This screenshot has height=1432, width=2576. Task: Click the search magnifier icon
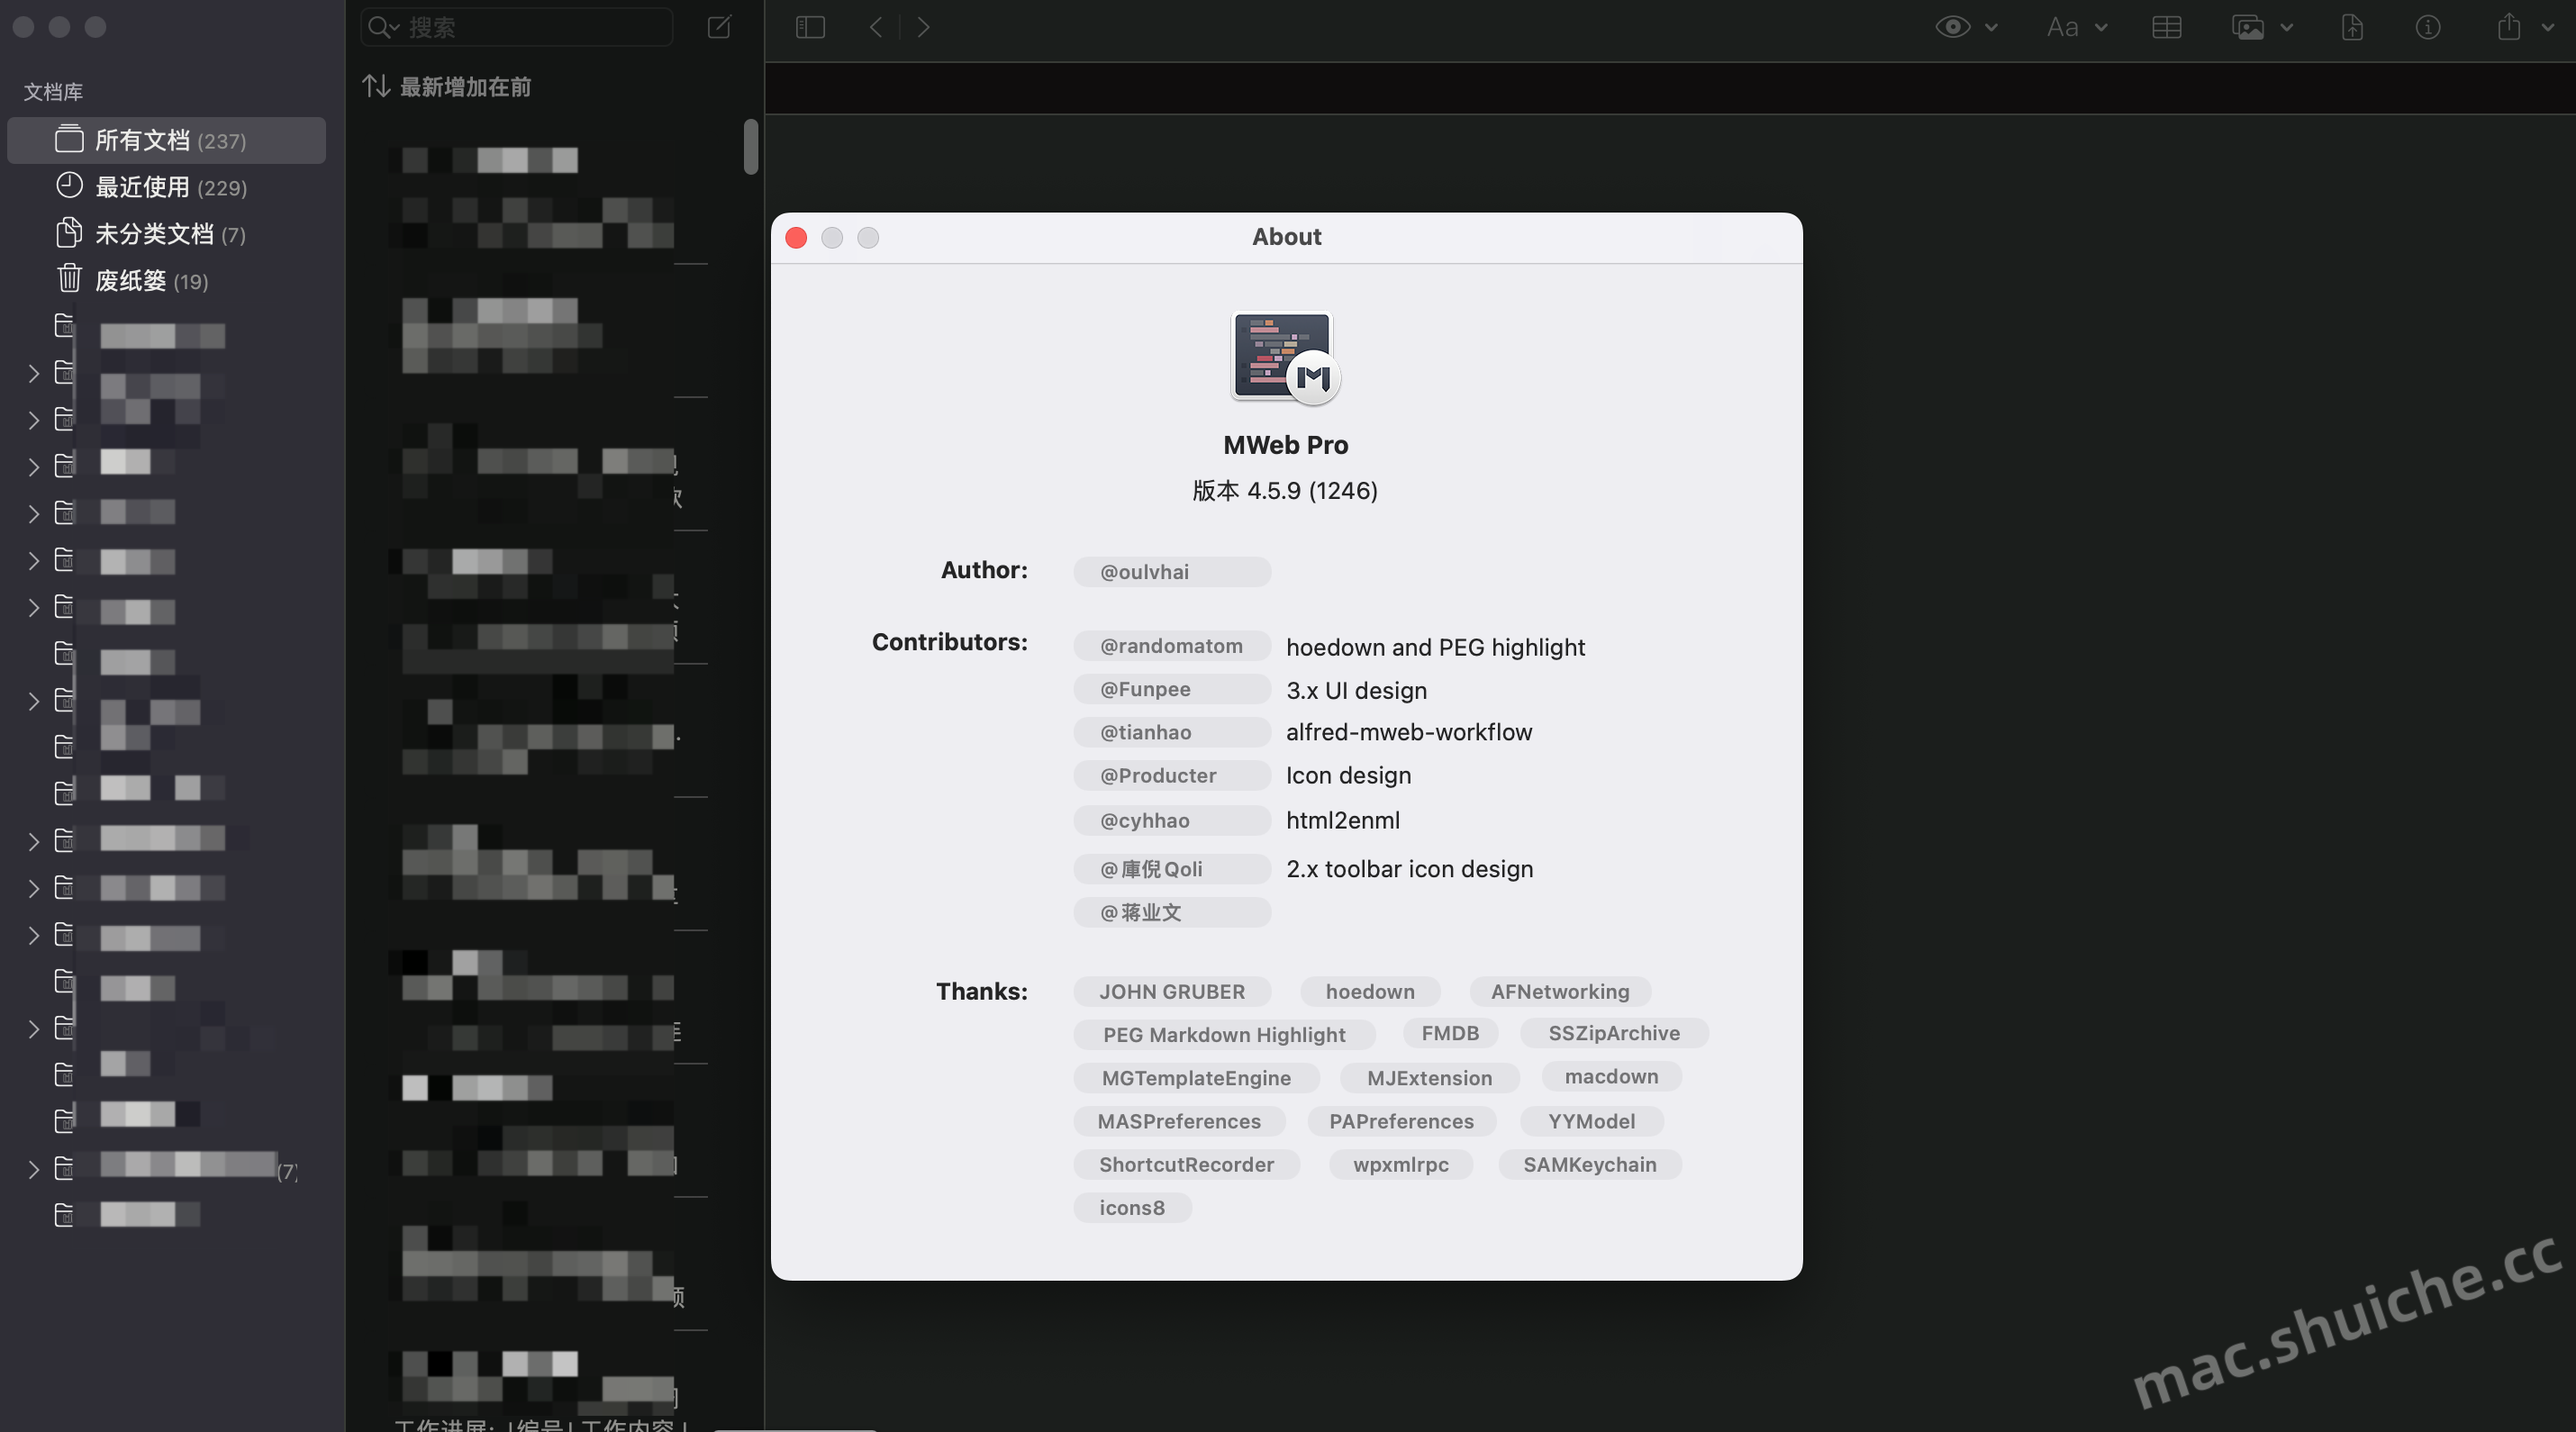click(x=383, y=27)
